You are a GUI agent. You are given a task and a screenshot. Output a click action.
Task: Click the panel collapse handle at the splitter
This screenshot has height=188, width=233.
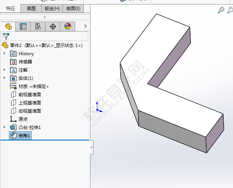pos(92,147)
